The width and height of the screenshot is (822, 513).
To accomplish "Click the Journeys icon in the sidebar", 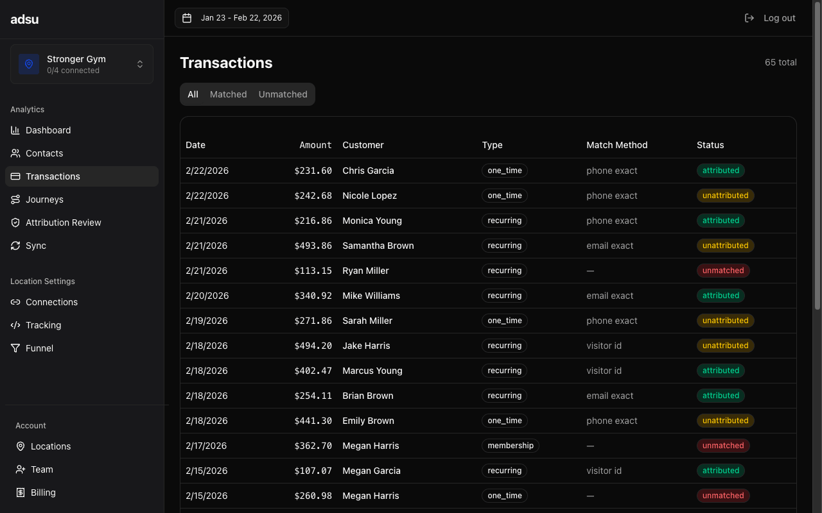I will coord(15,199).
